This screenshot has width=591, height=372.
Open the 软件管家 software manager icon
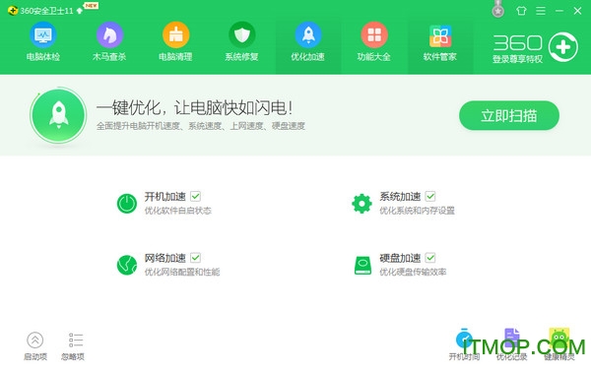pos(440,35)
